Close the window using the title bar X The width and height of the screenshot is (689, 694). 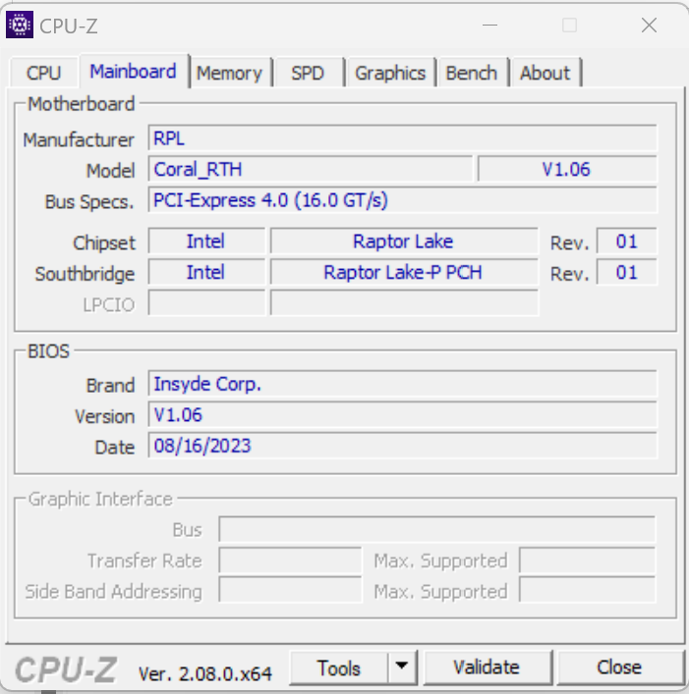point(649,26)
